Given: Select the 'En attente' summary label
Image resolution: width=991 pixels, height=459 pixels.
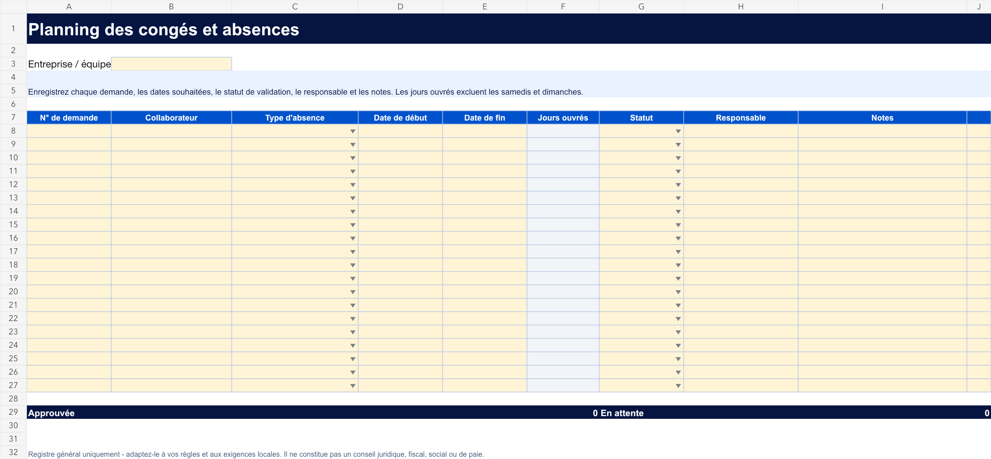Looking at the screenshot, I should [622, 413].
